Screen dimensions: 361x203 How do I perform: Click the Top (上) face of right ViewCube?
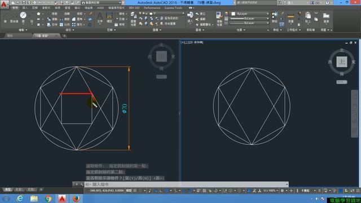pos(342,62)
